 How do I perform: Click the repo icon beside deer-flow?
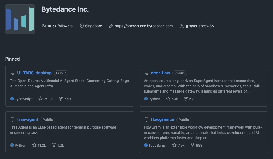click(146, 73)
